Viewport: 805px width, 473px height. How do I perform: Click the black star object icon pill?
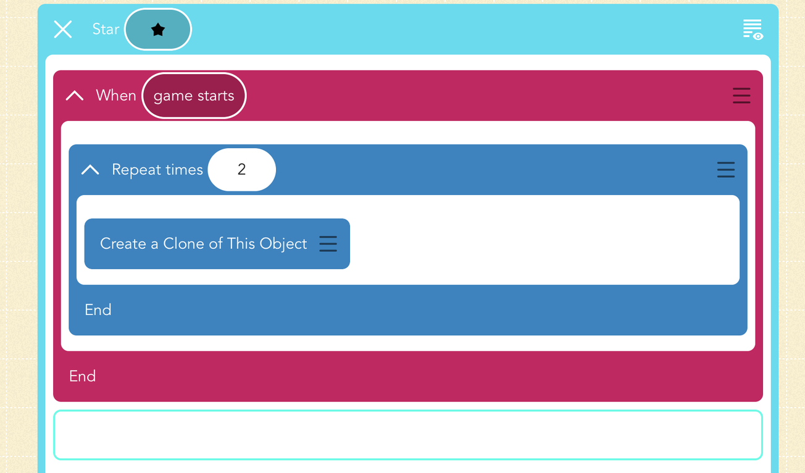pos(158,29)
